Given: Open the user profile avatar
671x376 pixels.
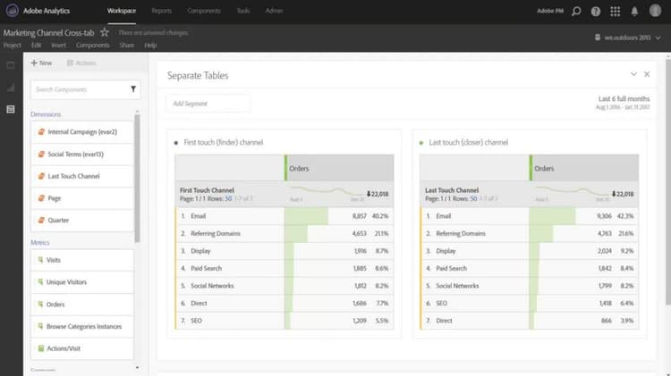Looking at the screenshot, I should click(x=656, y=11).
